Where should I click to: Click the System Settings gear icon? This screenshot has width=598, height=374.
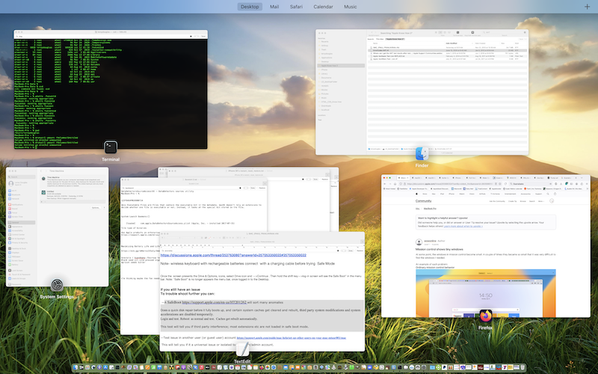click(x=57, y=286)
